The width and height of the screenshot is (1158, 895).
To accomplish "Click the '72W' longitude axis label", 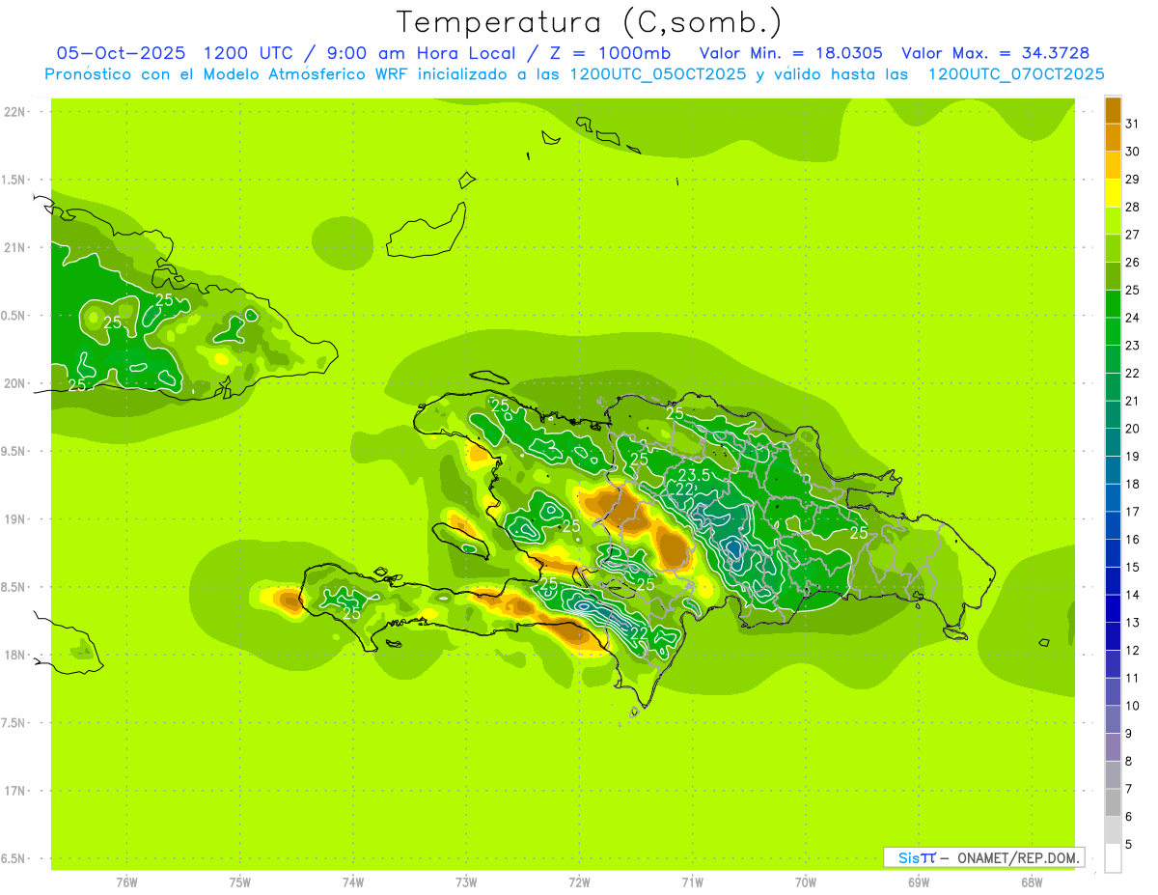I will click(x=579, y=881).
